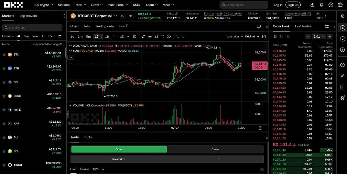Open the language globe icon
This screenshot has height=174, width=347.
[x=340, y=5]
